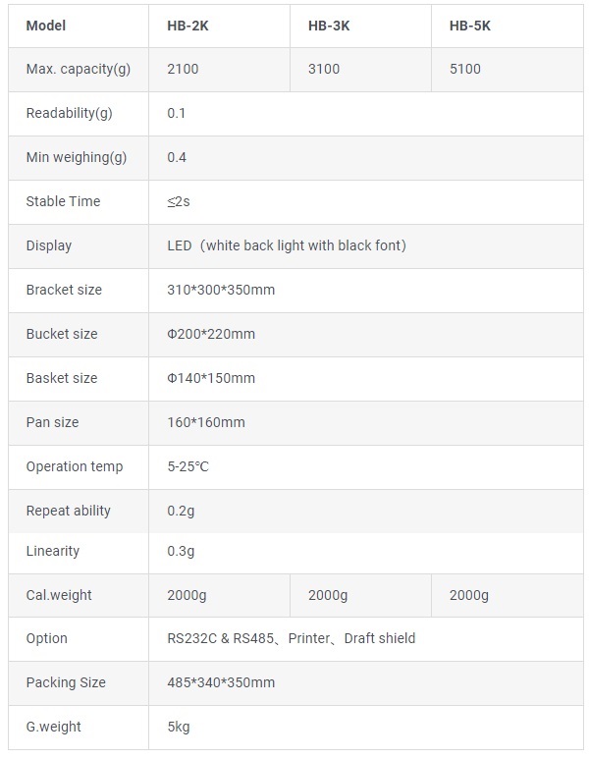Click the 2100 max capacity value
Screen dimensions: 589x758
(183, 70)
